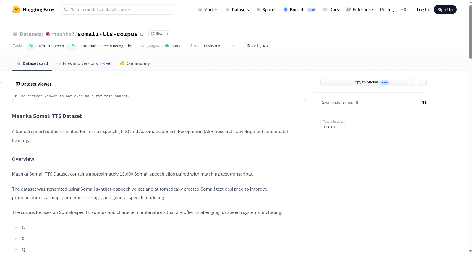
Task: Select the Docs book icon
Action: (x=325, y=9)
